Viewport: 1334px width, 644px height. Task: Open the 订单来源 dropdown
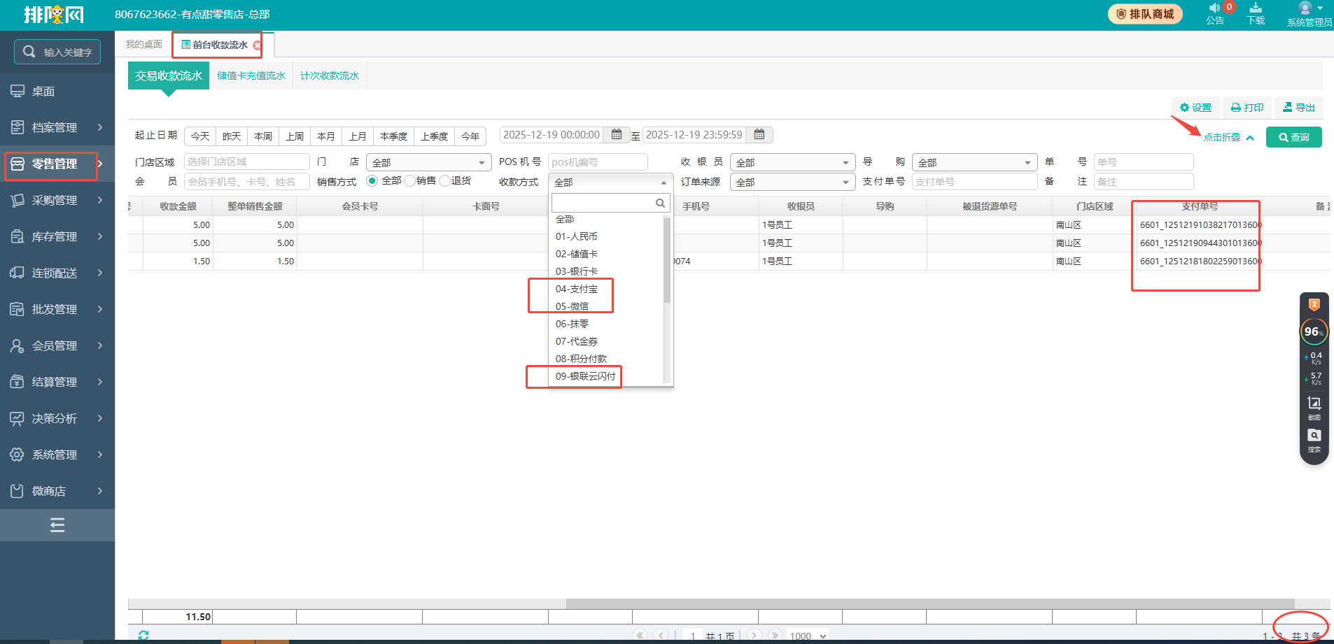coord(793,182)
